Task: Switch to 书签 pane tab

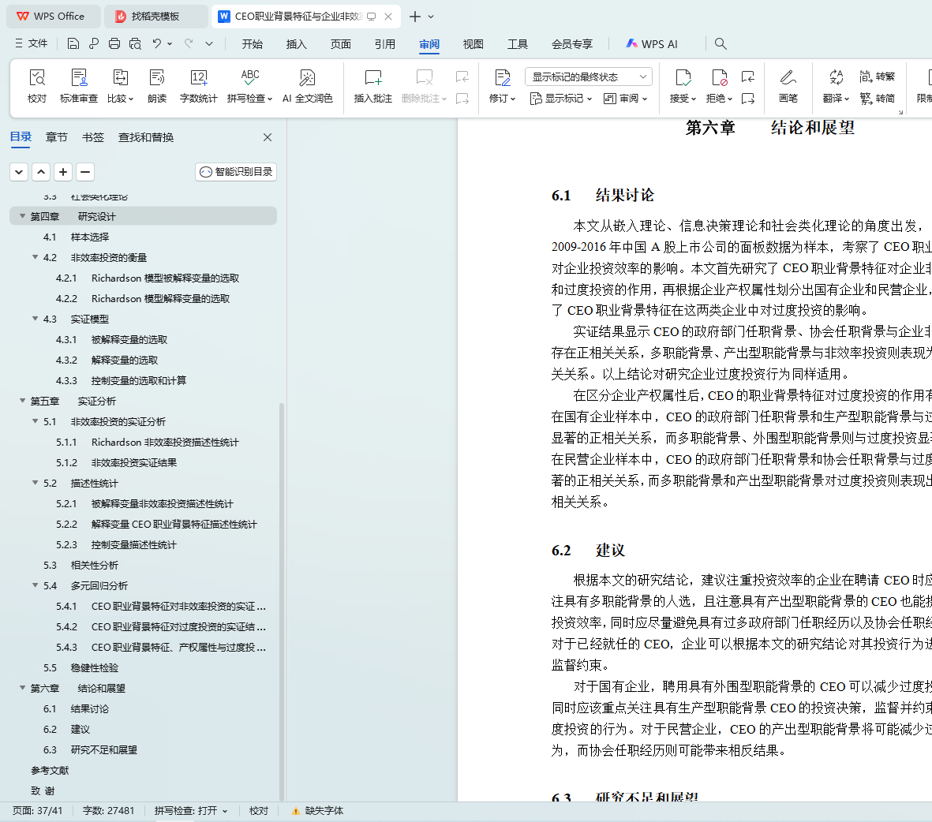Action: coord(92,137)
